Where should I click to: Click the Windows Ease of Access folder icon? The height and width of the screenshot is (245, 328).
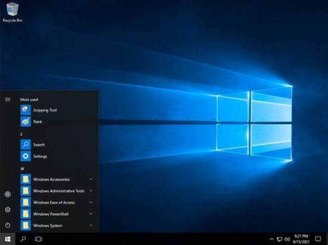pos(26,202)
